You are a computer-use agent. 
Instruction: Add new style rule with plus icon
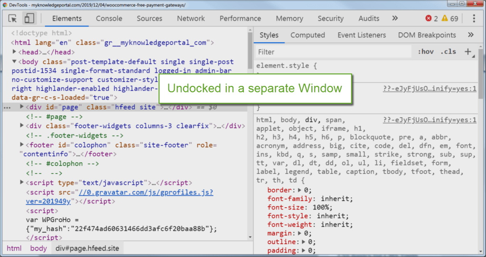pyautogui.click(x=468, y=52)
